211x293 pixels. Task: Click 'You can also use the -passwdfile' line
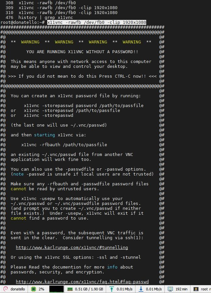[78, 169]
